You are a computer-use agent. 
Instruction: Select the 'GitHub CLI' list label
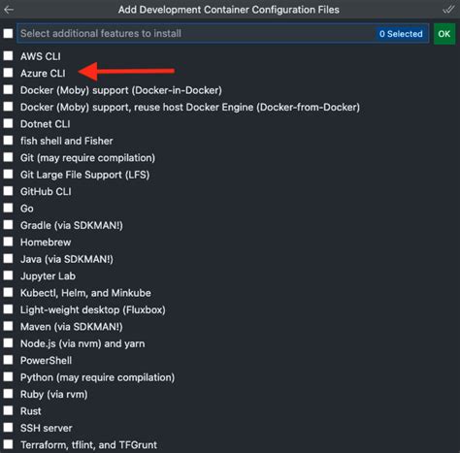click(x=46, y=192)
